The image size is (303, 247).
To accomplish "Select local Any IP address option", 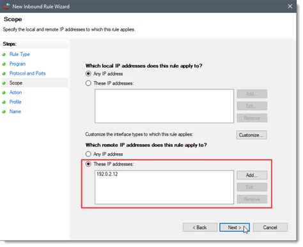I will point(88,74).
